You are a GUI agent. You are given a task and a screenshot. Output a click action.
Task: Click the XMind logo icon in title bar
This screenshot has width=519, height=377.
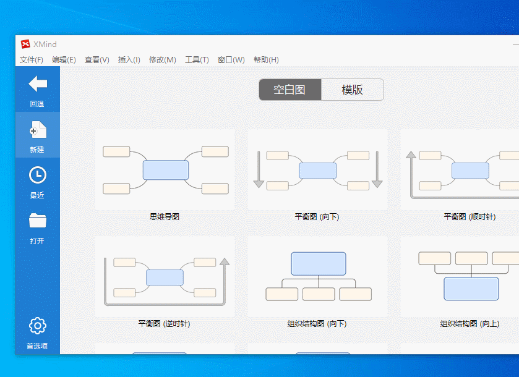point(25,44)
